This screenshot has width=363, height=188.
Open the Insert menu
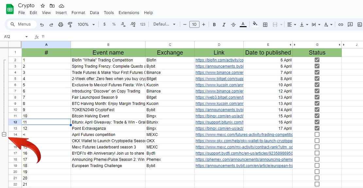pyautogui.click(x=61, y=13)
